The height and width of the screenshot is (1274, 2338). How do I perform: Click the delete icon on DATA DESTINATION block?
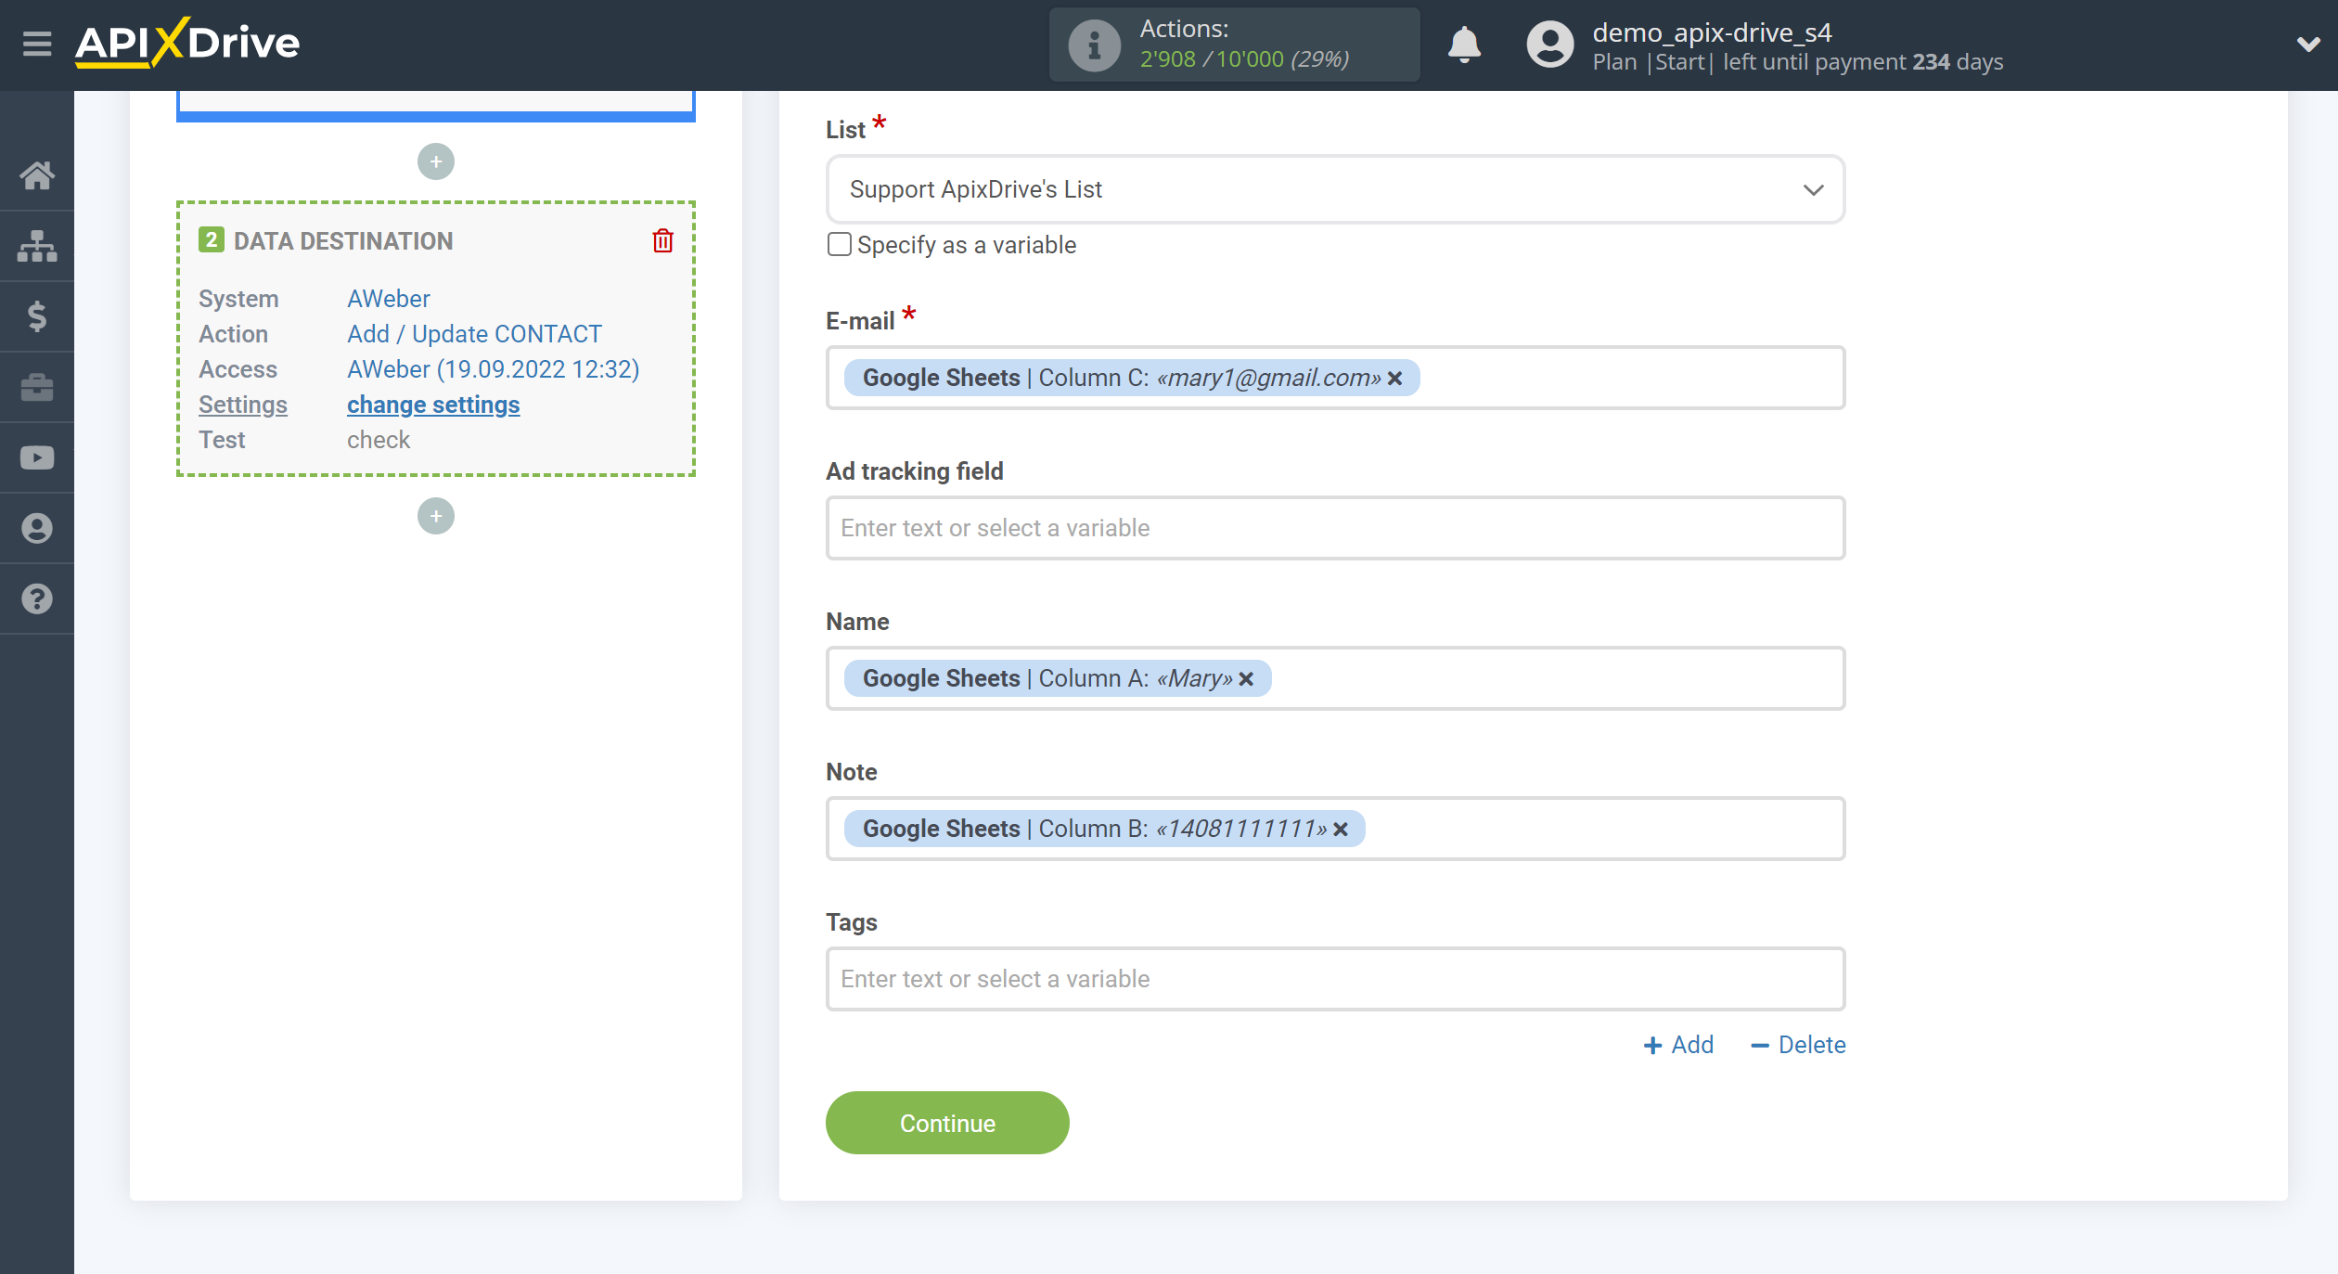tap(663, 240)
